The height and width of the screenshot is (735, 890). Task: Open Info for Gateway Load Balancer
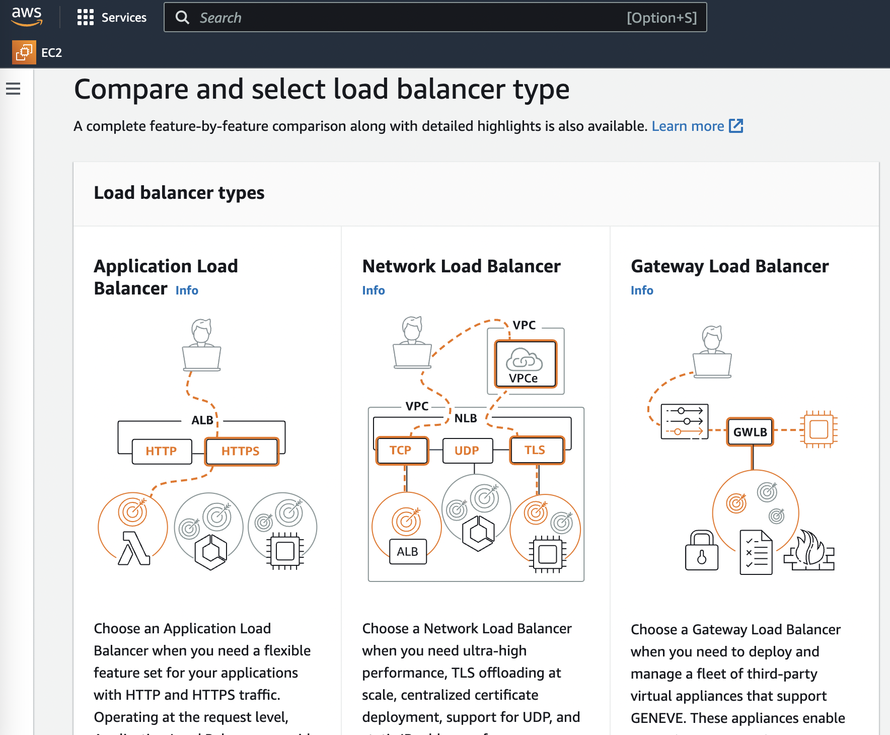click(x=642, y=290)
